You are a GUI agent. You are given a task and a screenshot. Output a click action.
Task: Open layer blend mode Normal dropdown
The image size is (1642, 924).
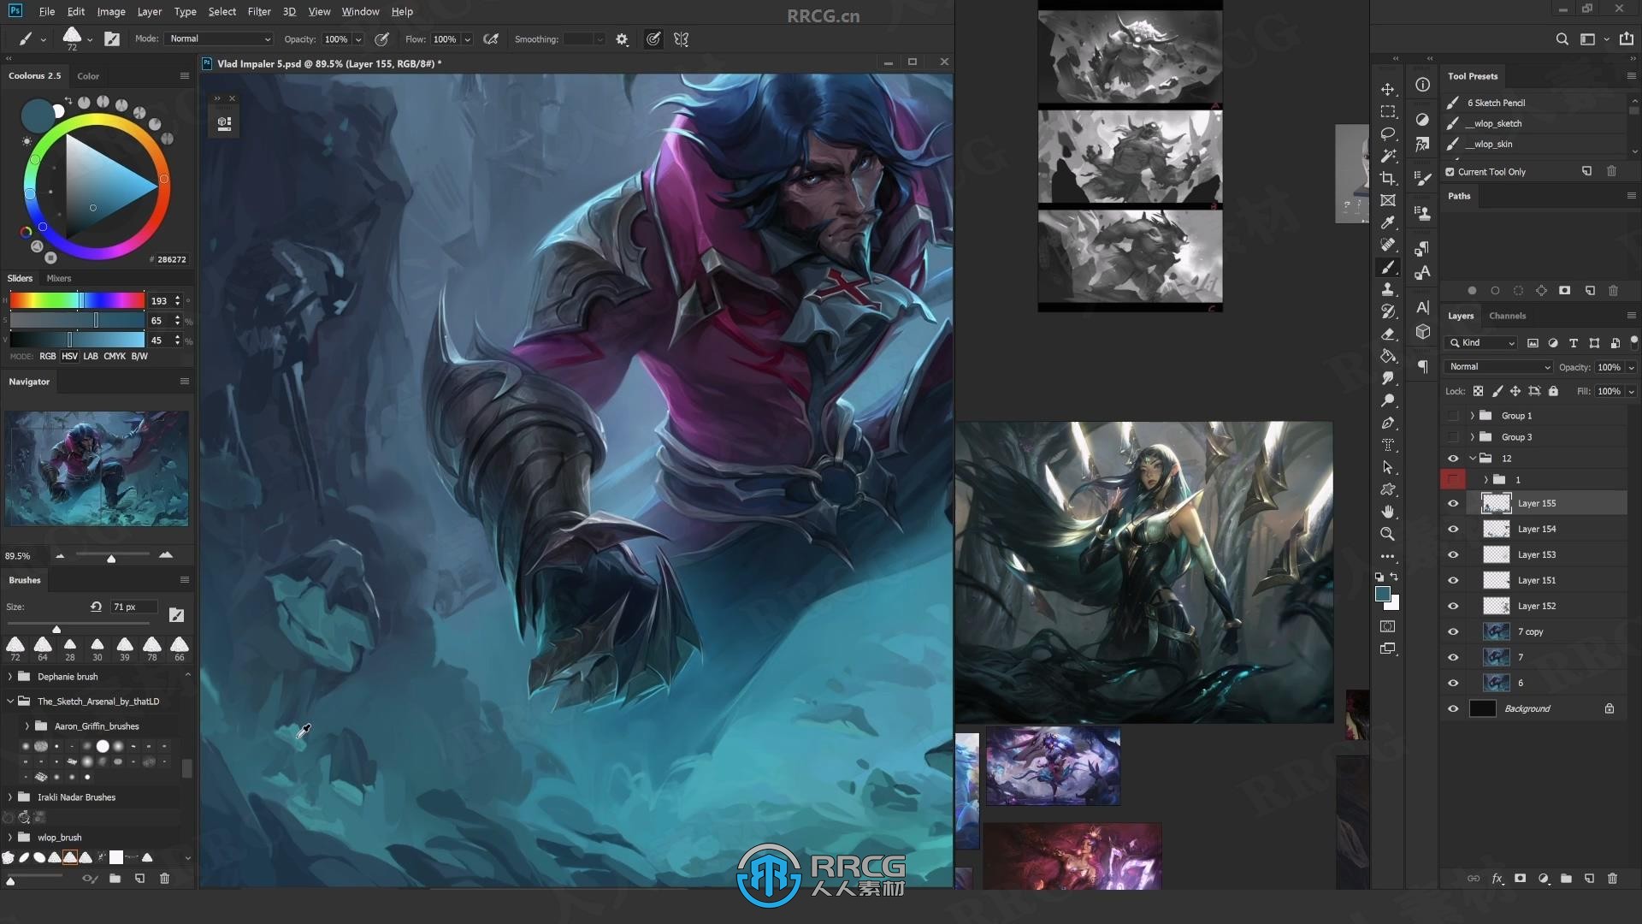pos(1499,367)
